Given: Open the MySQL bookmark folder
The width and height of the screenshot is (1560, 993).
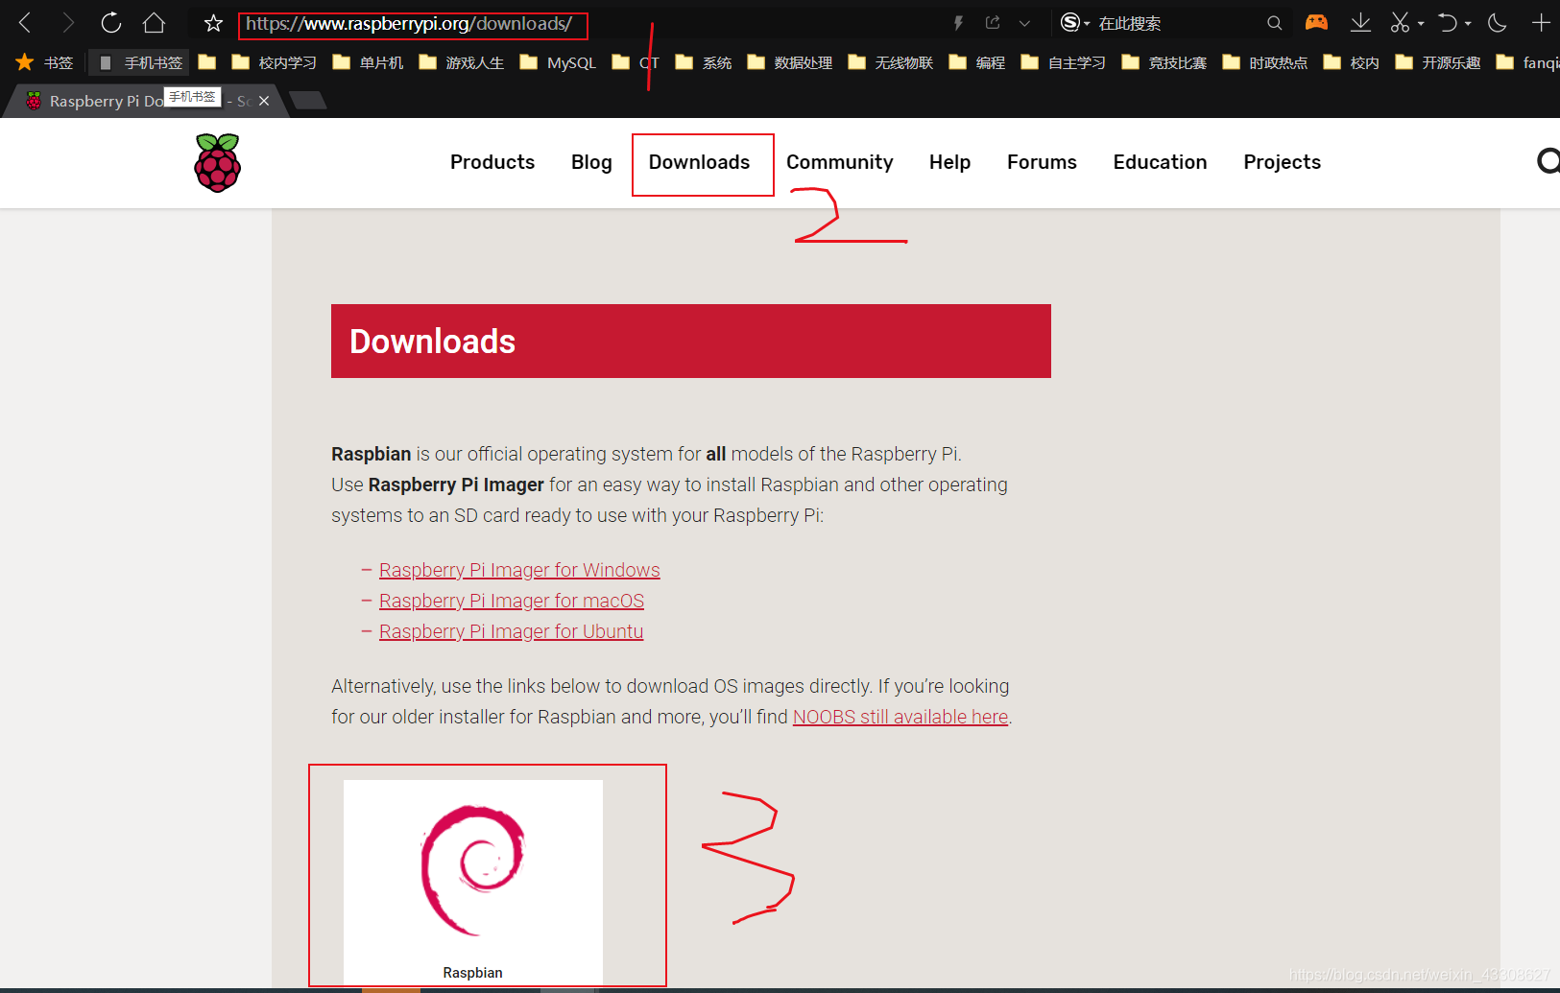Looking at the screenshot, I should [559, 62].
